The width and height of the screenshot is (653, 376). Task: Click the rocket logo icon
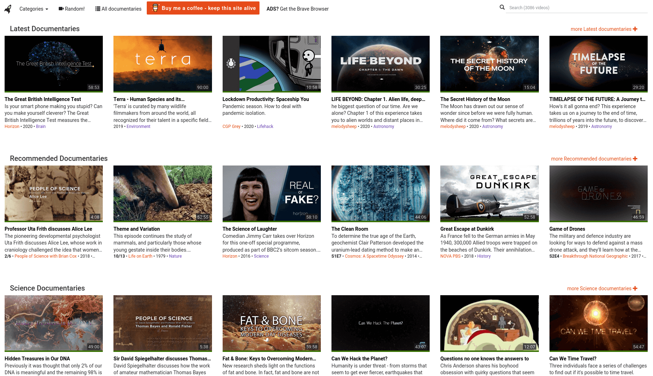[8, 9]
